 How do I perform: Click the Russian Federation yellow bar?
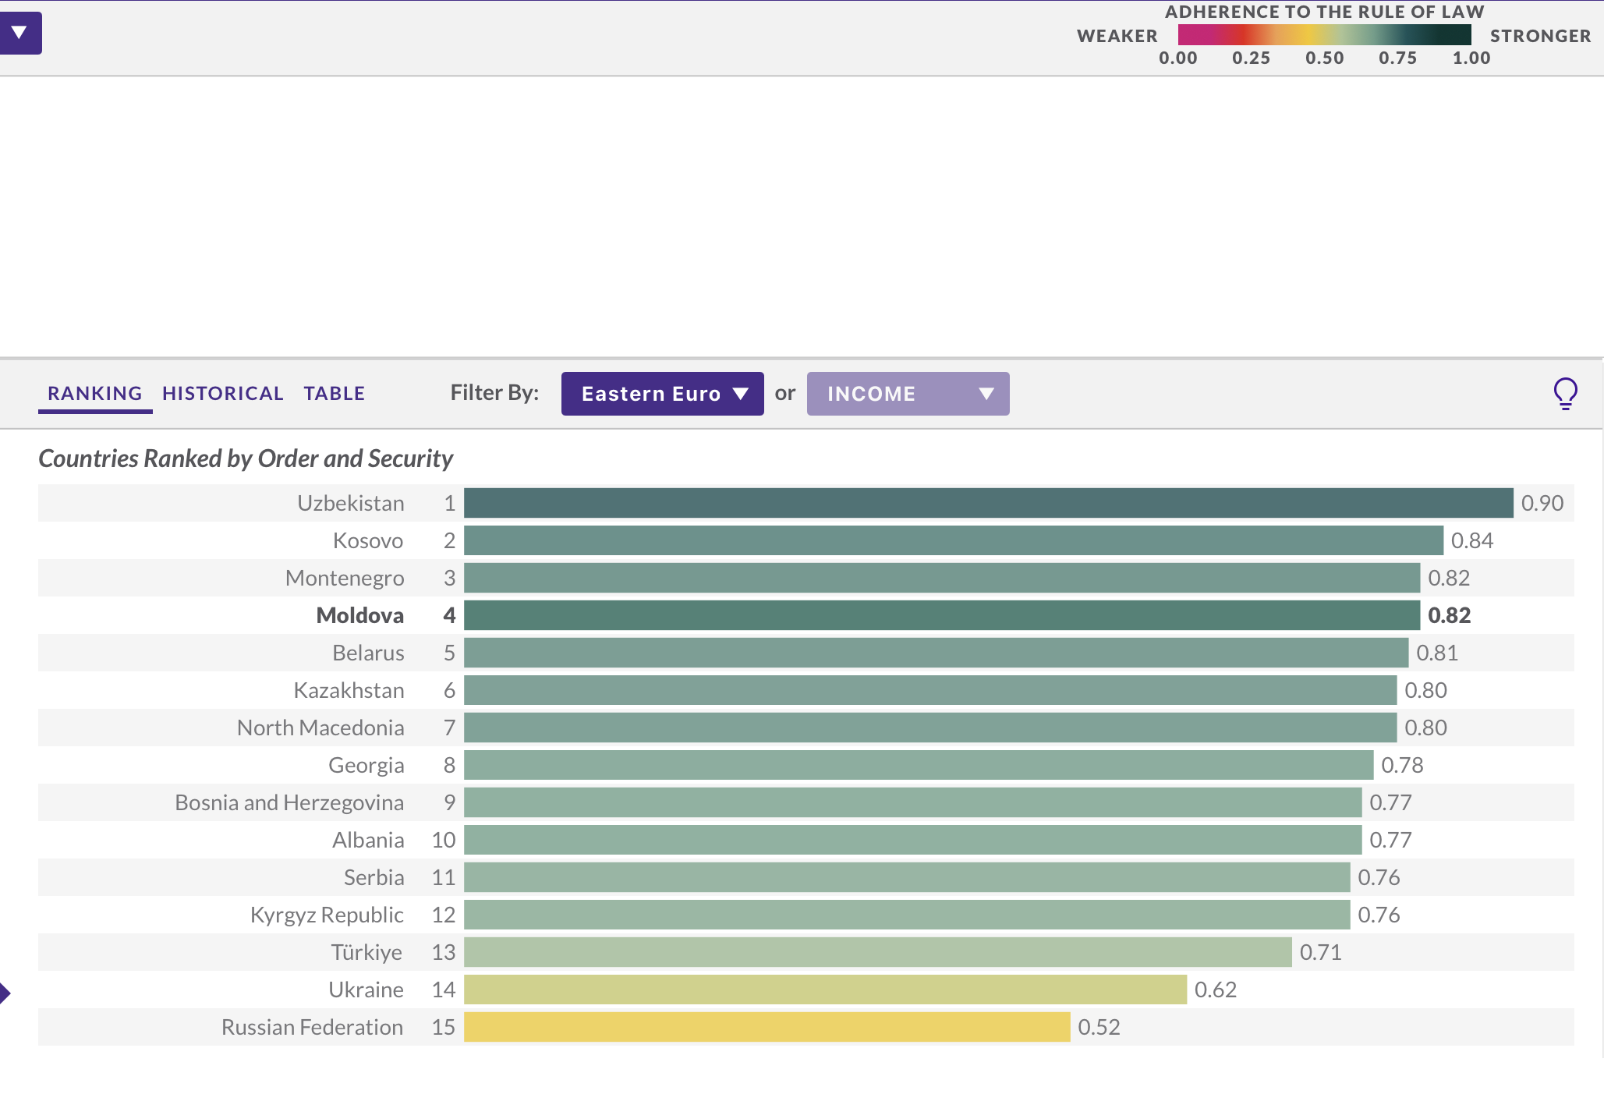click(767, 1027)
